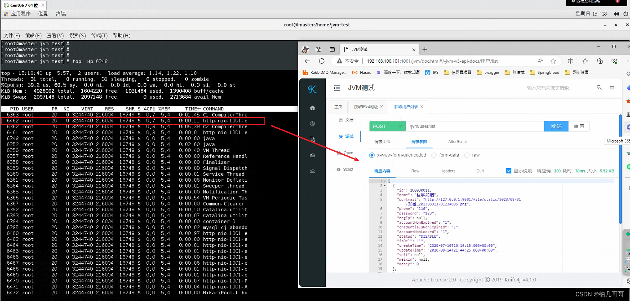Image resolution: width=630 pixels, height=301 pixels.
Task: Select form-data radio button
Action: tap(434, 155)
